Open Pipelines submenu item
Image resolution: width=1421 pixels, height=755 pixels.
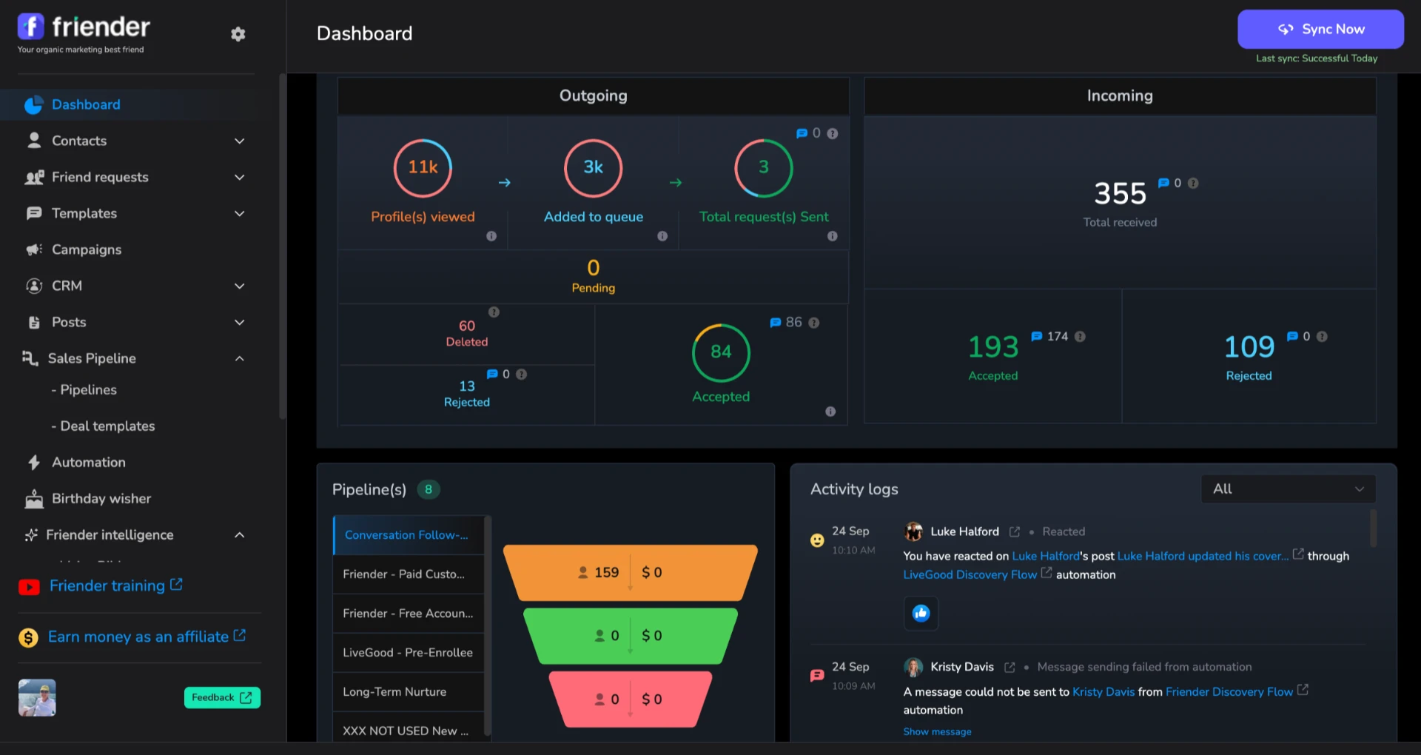84,390
